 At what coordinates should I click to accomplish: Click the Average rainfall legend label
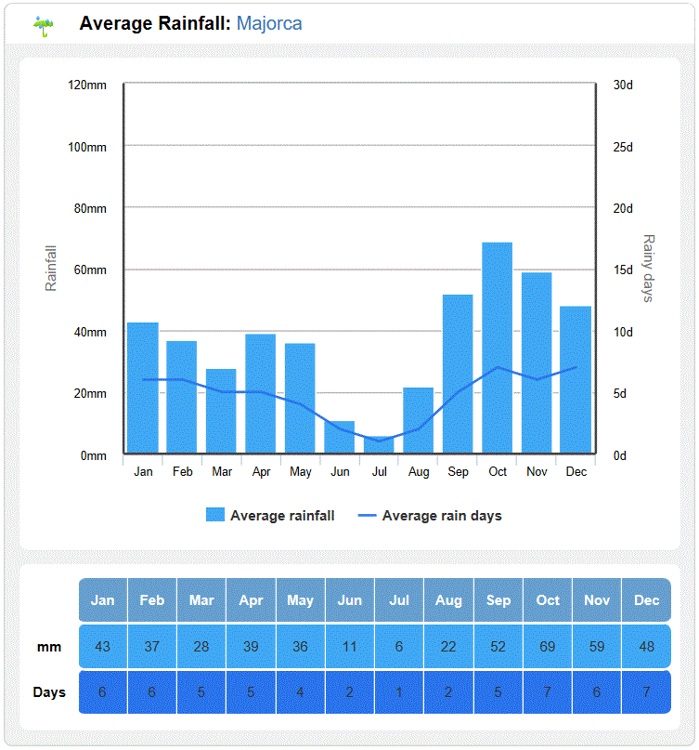(x=282, y=516)
